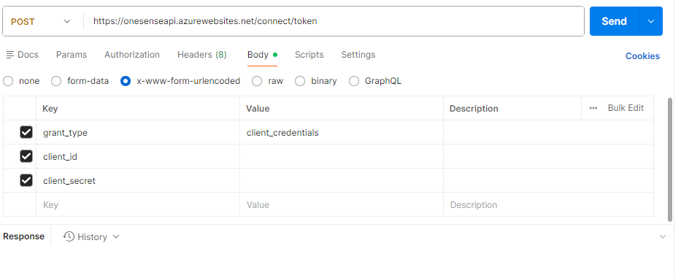Image resolution: width=681 pixels, height=278 pixels.
Task: Open the Docs panel icon
Action: [x=10, y=55]
